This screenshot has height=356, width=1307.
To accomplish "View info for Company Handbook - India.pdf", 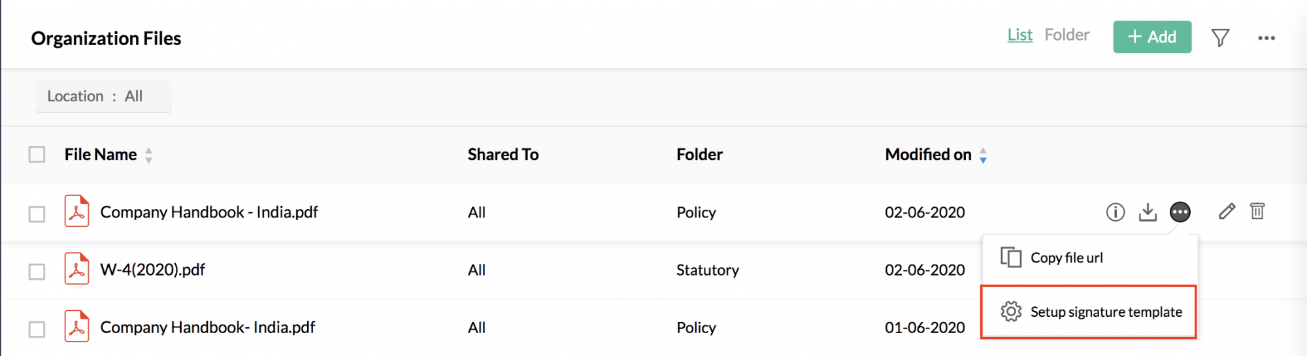I will (x=1116, y=212).
